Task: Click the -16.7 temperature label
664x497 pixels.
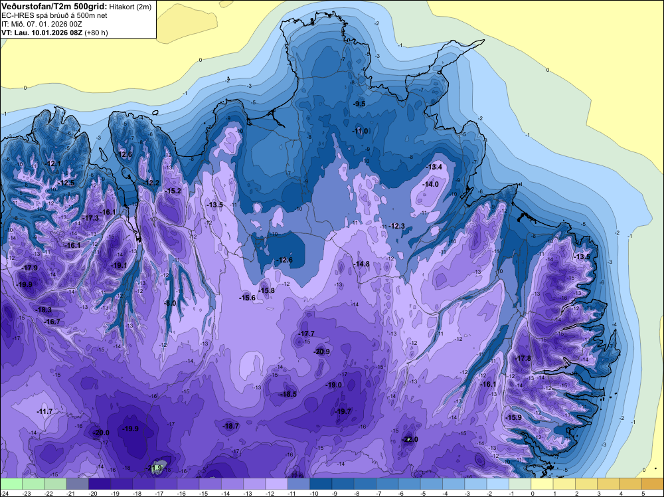Action: [x=52, y=322]
